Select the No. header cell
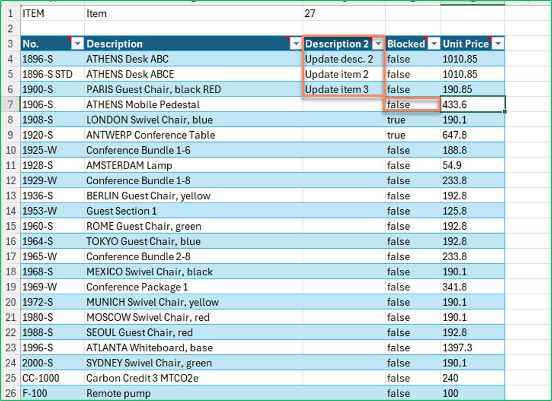This screenshot has height=401, width=552. click(x=53, y=44)
